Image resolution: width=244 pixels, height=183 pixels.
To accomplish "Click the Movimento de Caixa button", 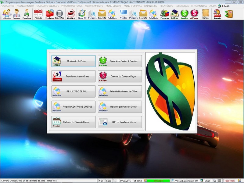I will pos(73,61).
